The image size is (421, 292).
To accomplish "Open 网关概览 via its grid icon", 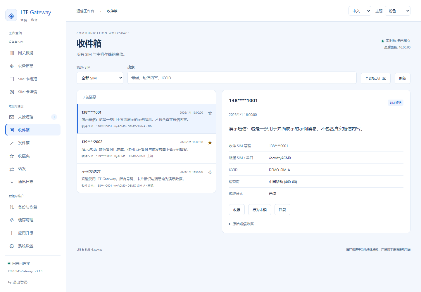I will 12,53.
